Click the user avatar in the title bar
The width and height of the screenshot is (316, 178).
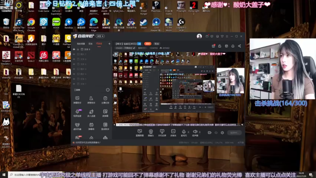(199, 36)
